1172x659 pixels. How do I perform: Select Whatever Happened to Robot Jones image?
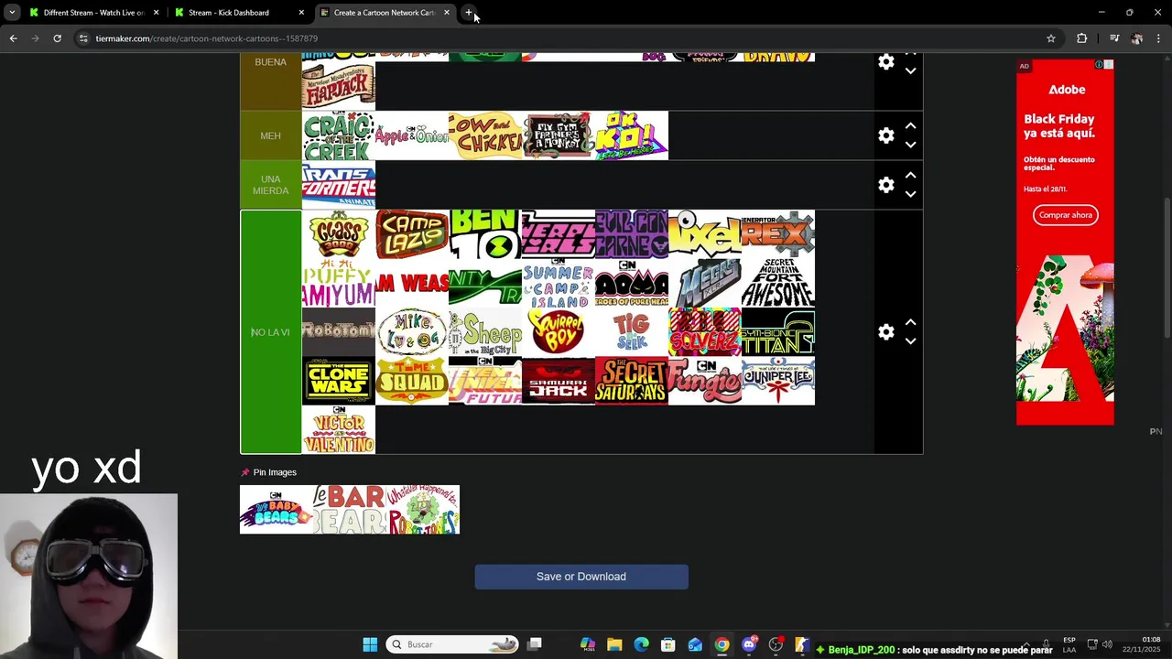coord(423,510)
